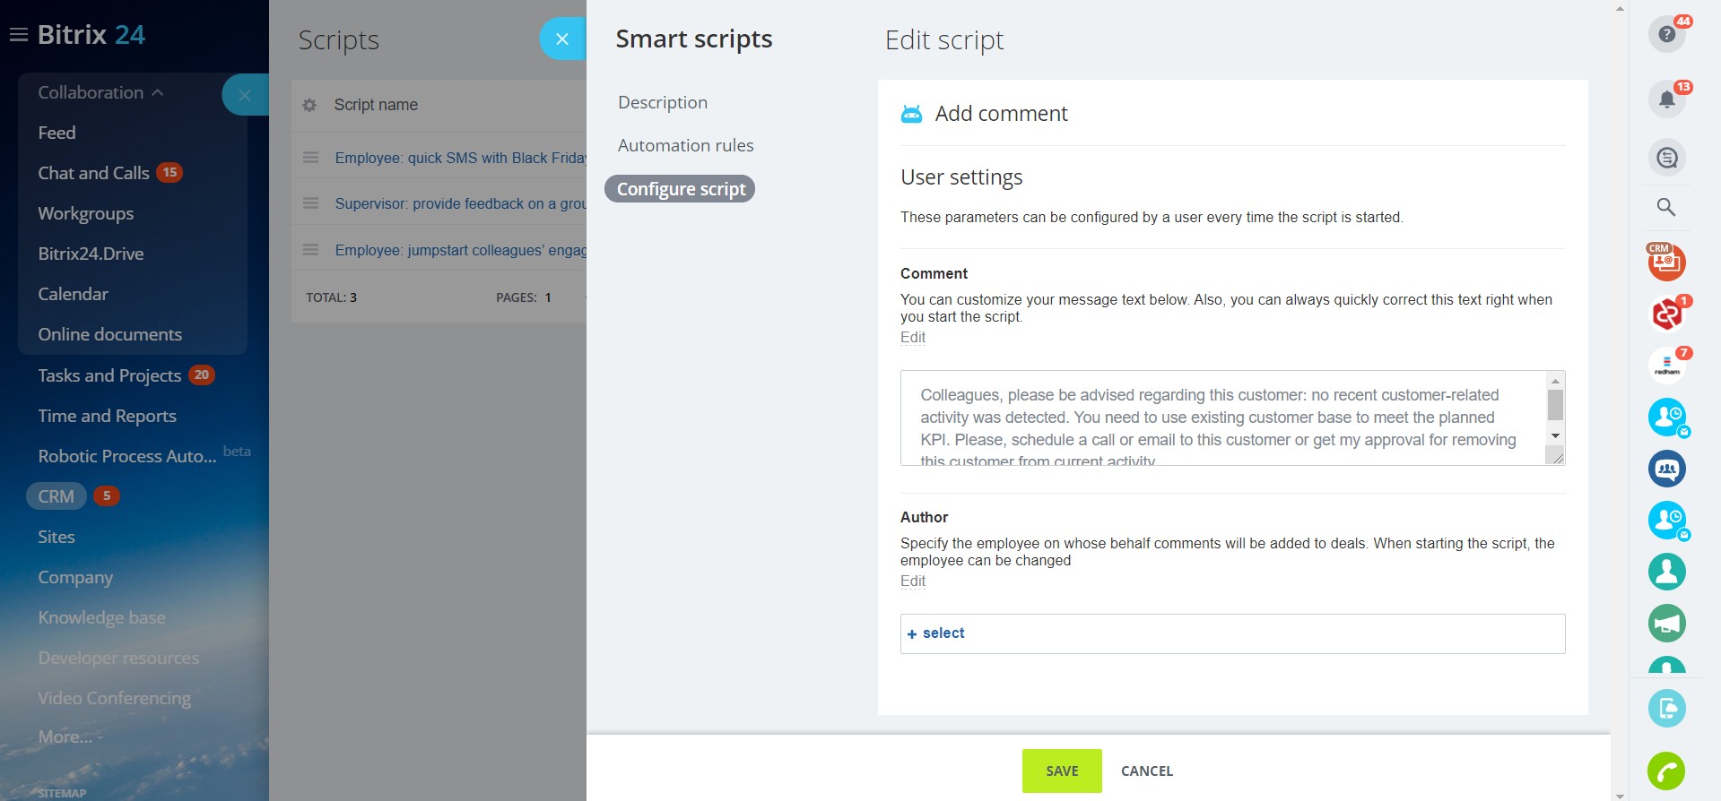Viewport: 1721px width, 801px height.
Task: Click CANCEL to discard changes
Action: [1146, 771]
